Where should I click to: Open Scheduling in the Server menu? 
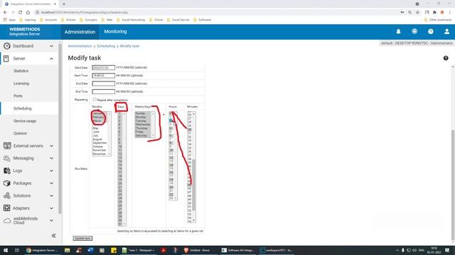pyautogui.click(x=22, y=108)
